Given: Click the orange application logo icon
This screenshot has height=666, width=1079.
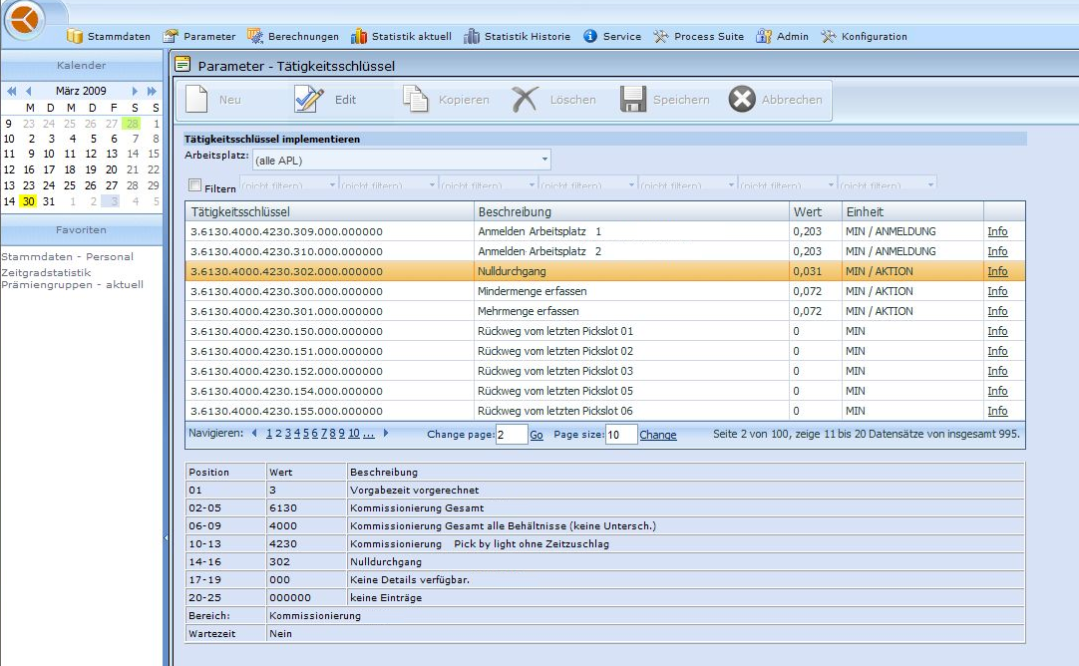Looking at the screenshot, I should pos(27,20).
